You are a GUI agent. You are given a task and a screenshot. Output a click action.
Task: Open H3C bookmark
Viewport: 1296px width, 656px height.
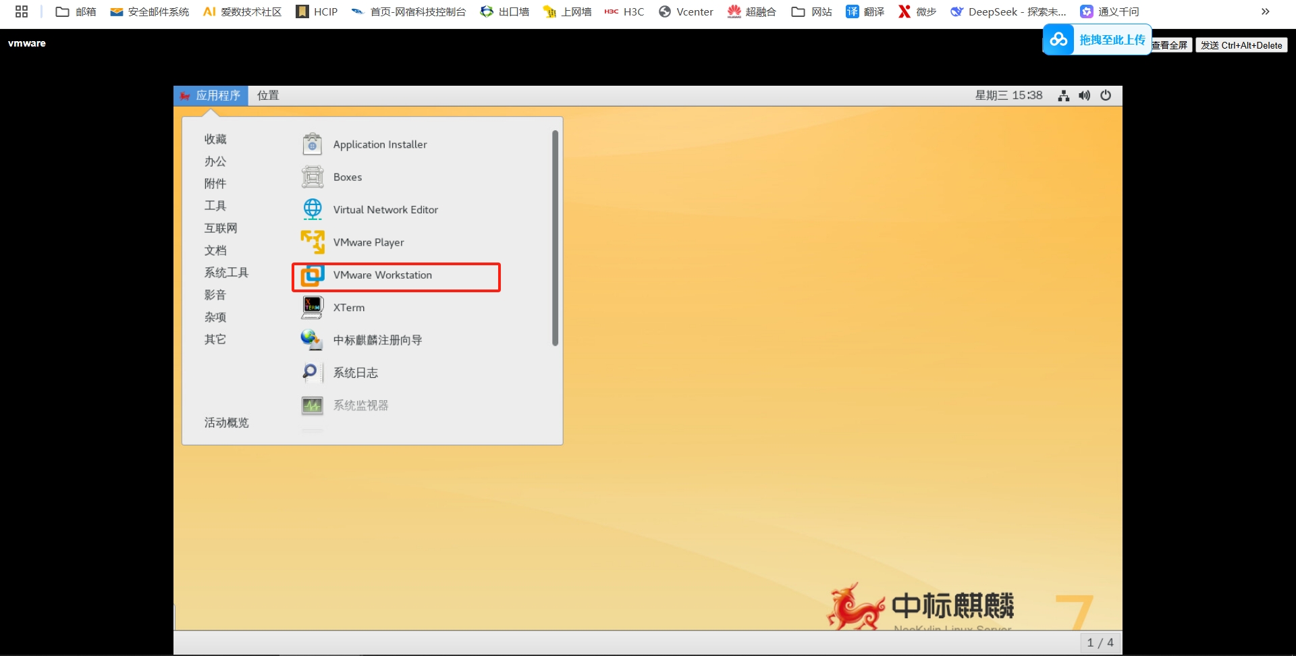coord(624,11)
